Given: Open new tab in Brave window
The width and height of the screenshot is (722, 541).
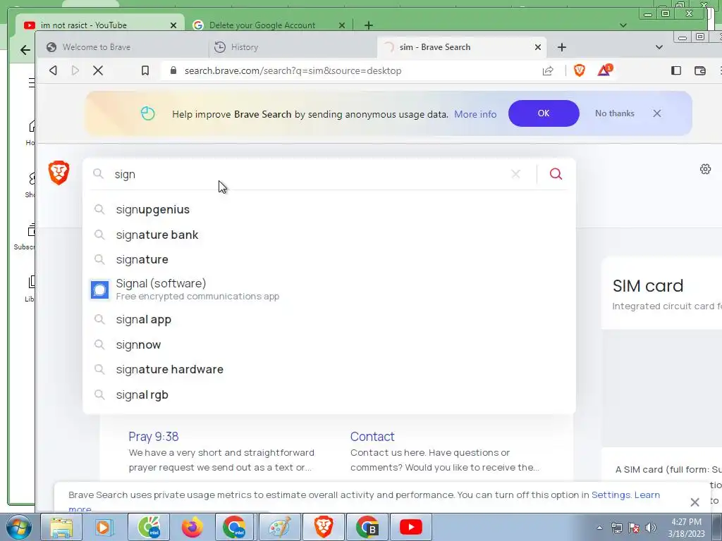Looking at the screenshot, I should pos(562,47).
